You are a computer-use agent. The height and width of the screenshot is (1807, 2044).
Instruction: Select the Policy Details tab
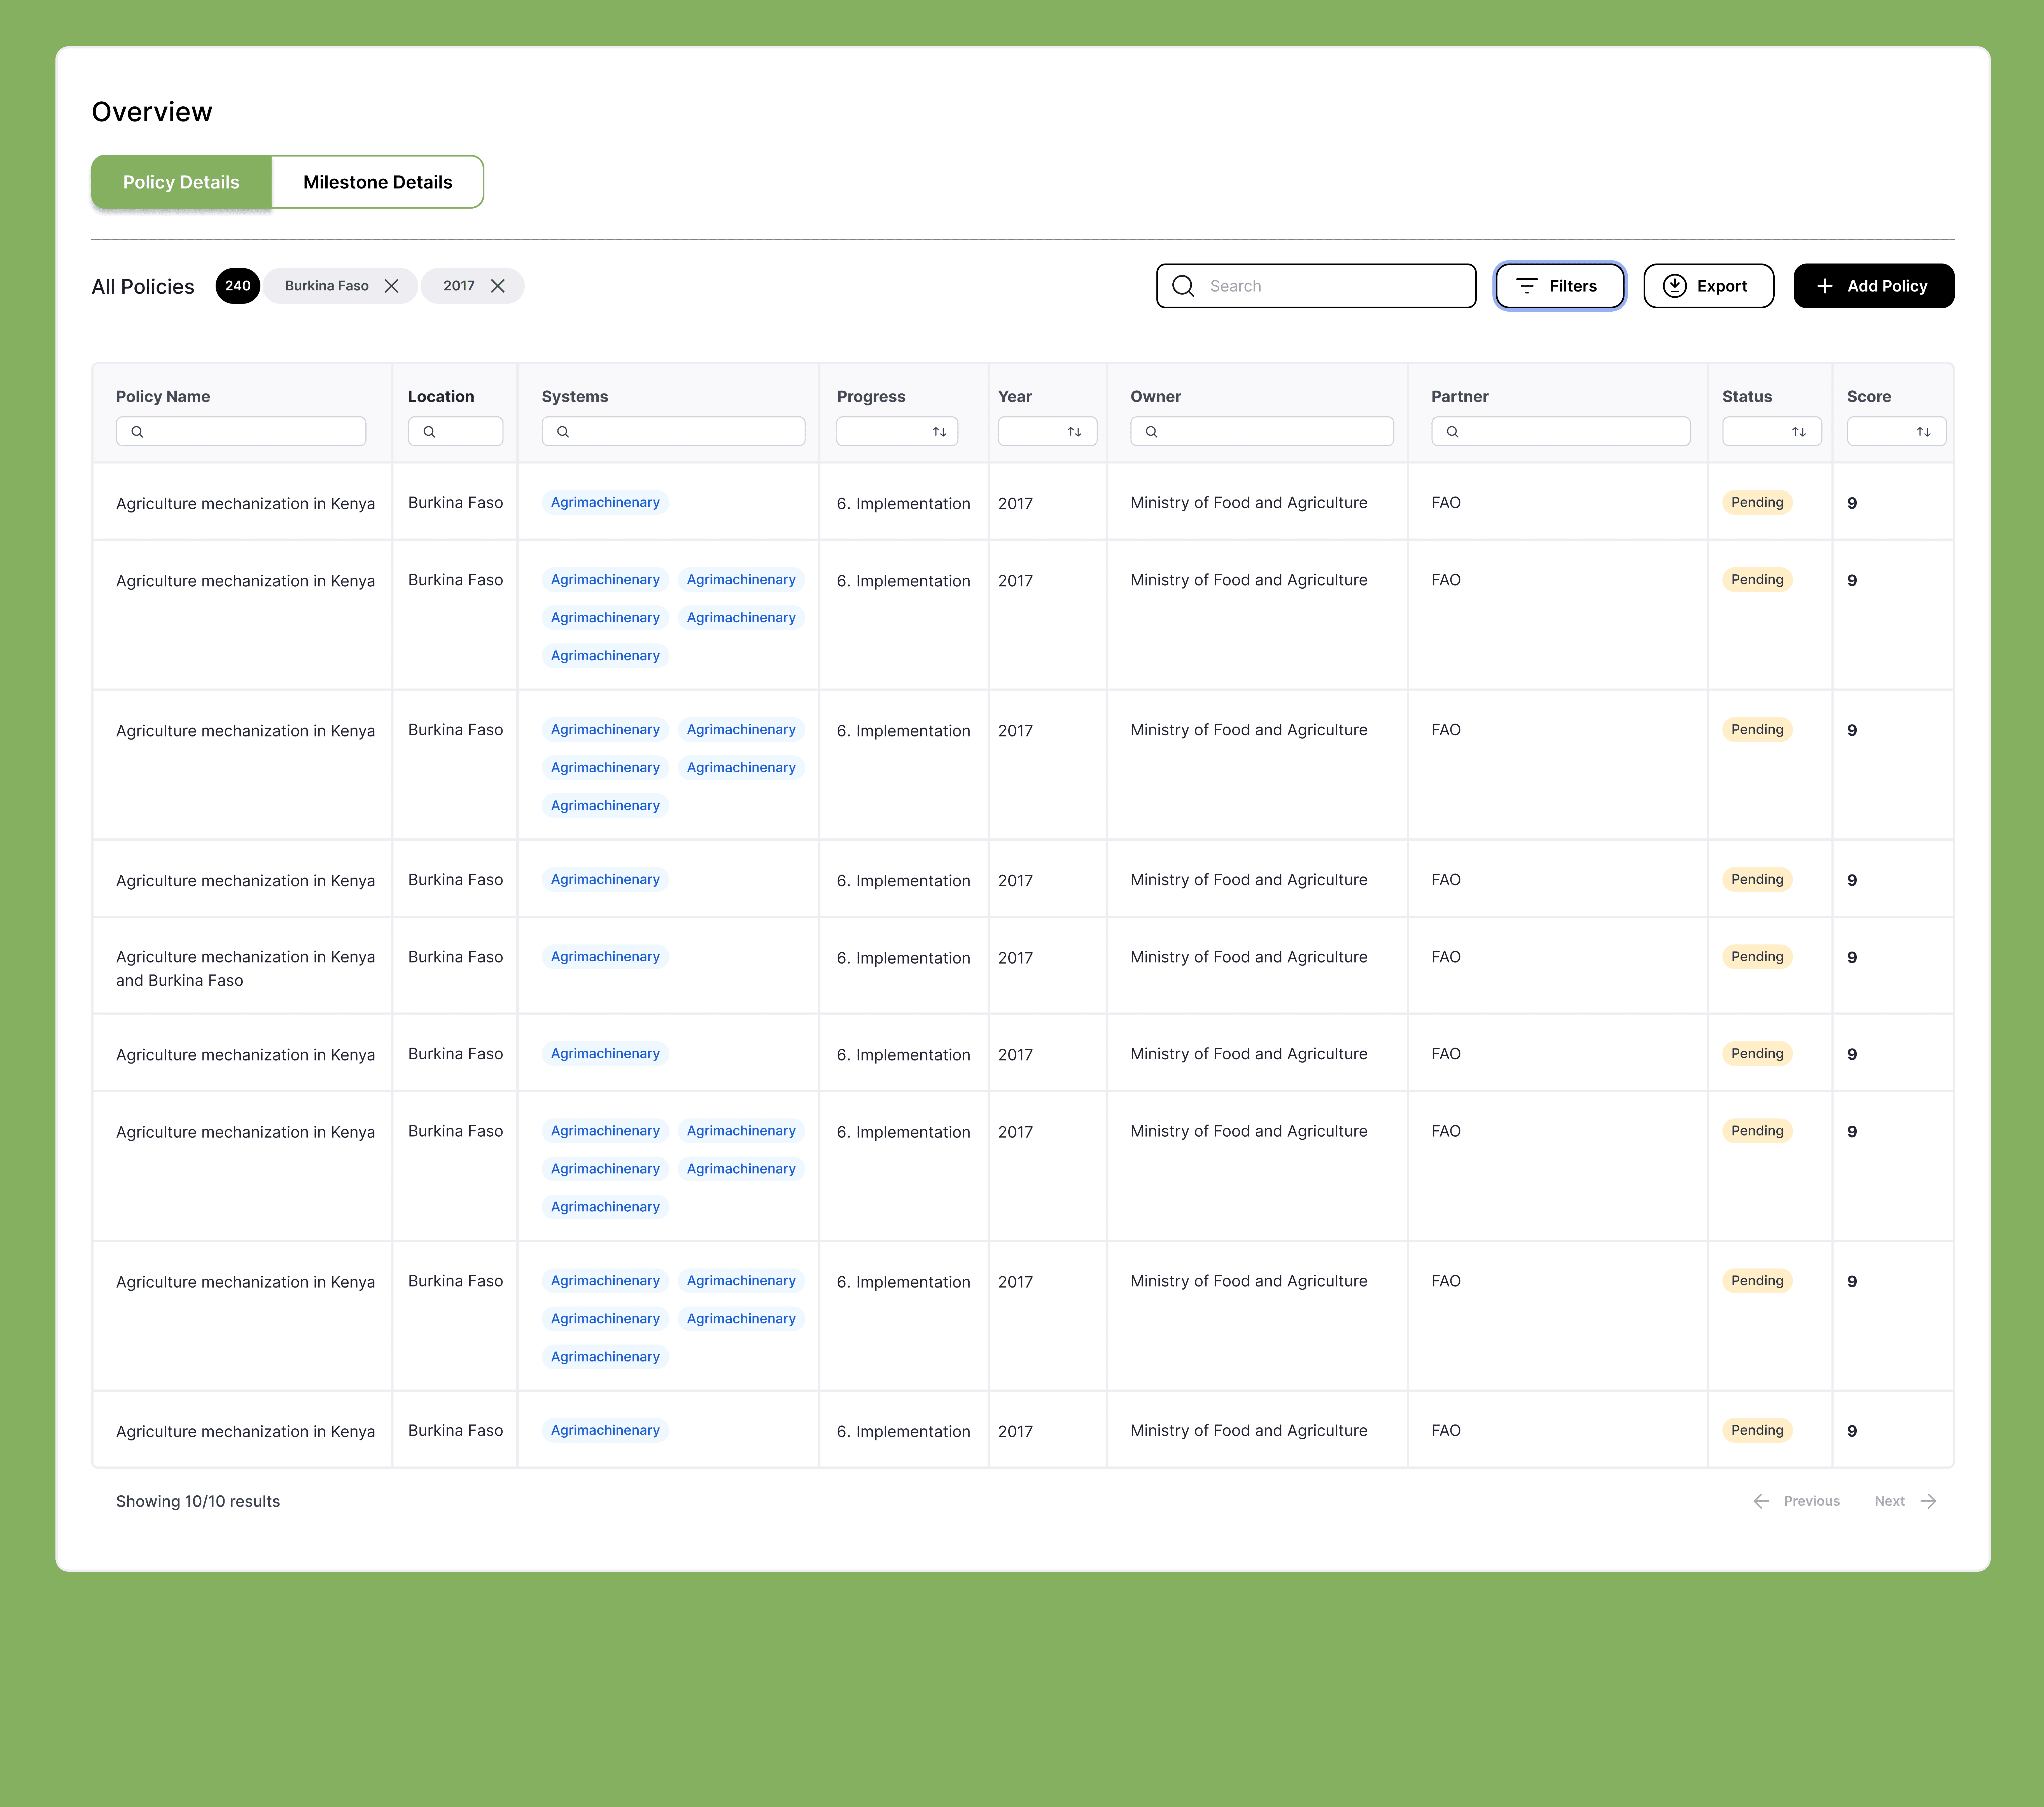pyautogui.click(x=181, y=182)
